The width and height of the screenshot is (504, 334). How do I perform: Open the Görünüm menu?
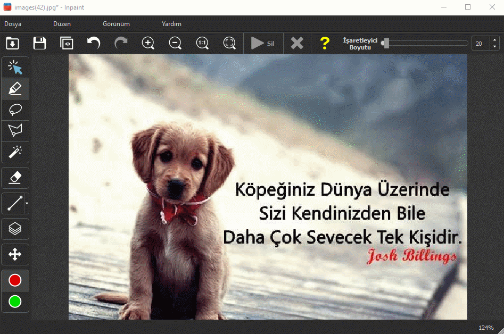tap(116, 24)
